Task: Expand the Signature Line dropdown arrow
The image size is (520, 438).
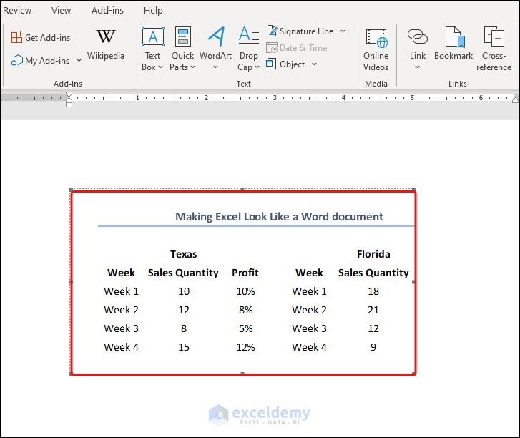Action: [x=343, y=31]
